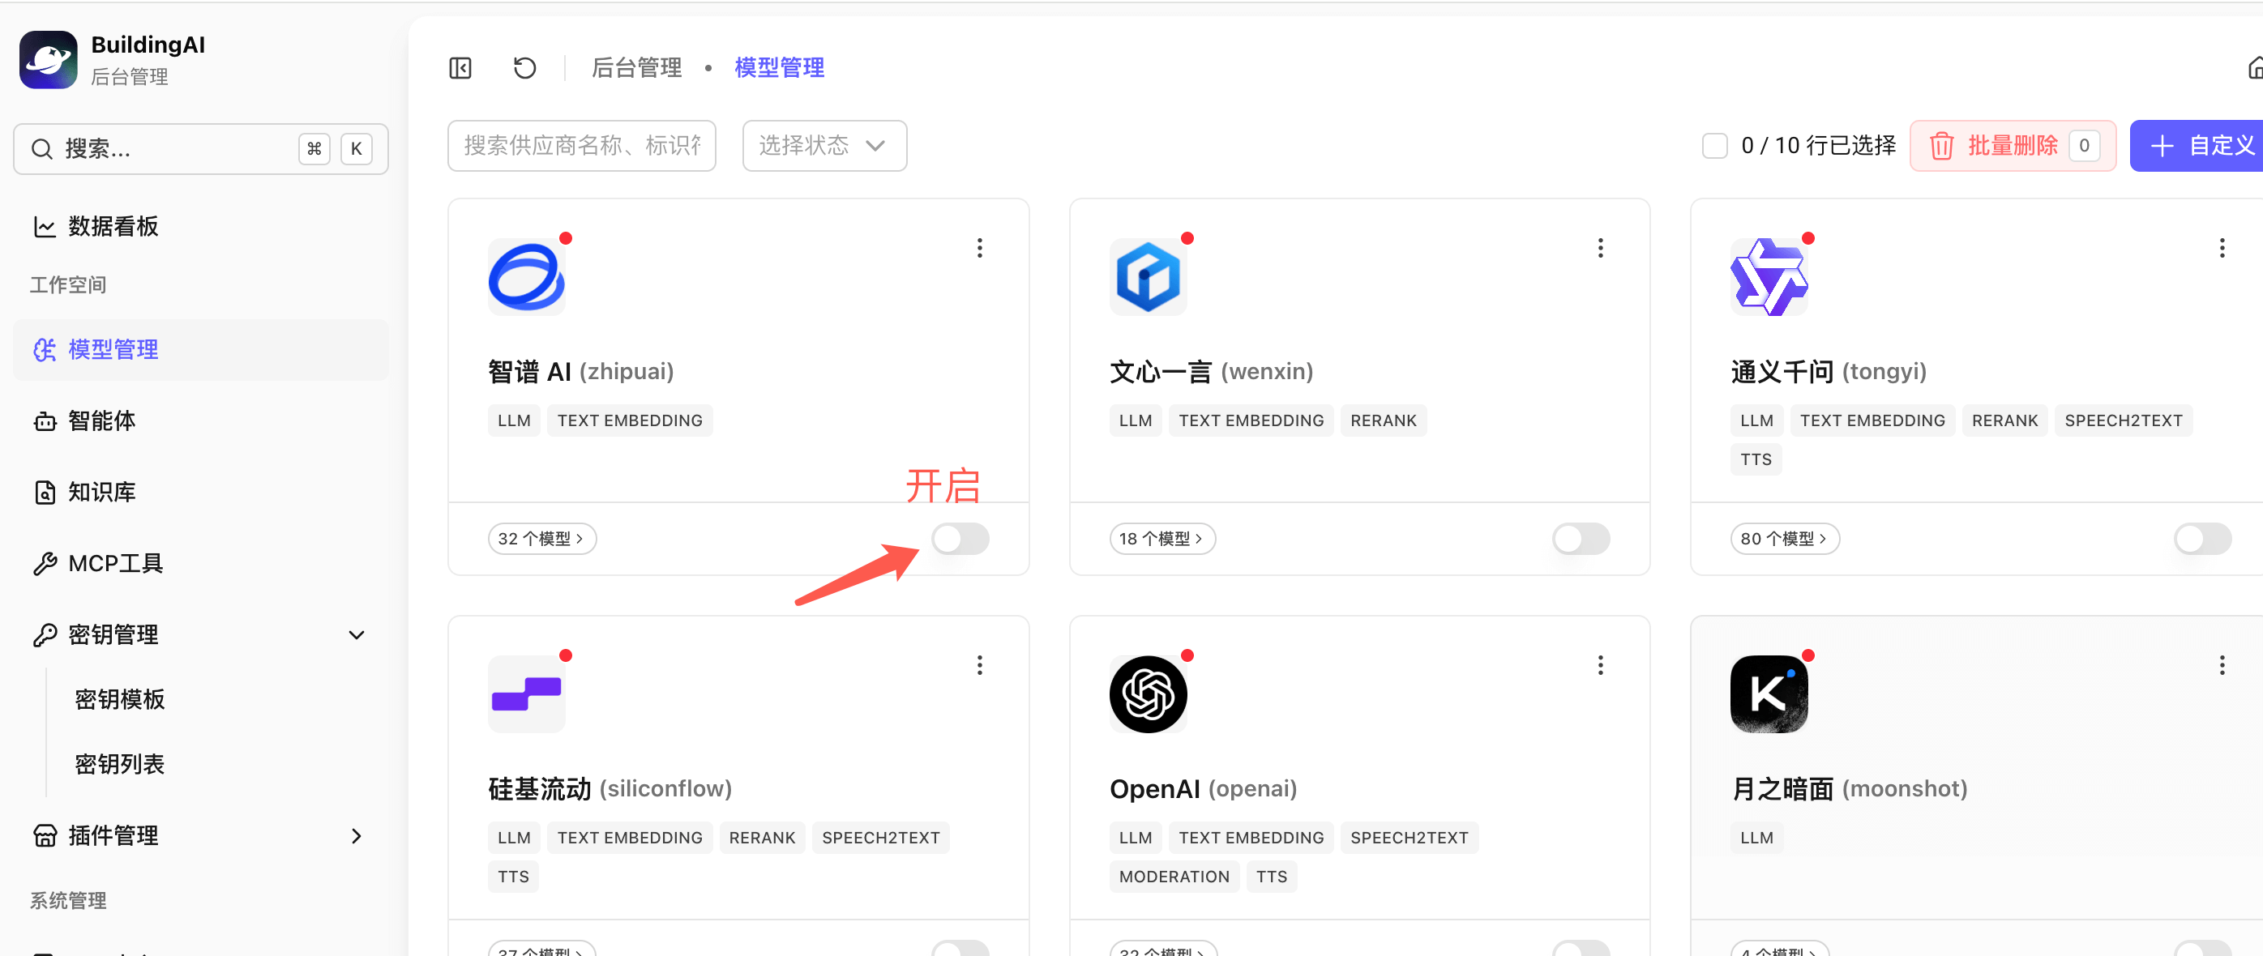Go to 知识库 in the sidebar

pyautogui.click(x=103, y=492)
